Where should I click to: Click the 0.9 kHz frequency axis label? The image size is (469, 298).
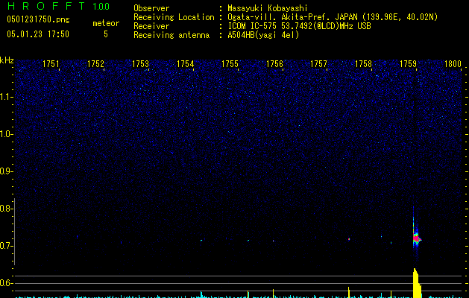pos(6,171)
